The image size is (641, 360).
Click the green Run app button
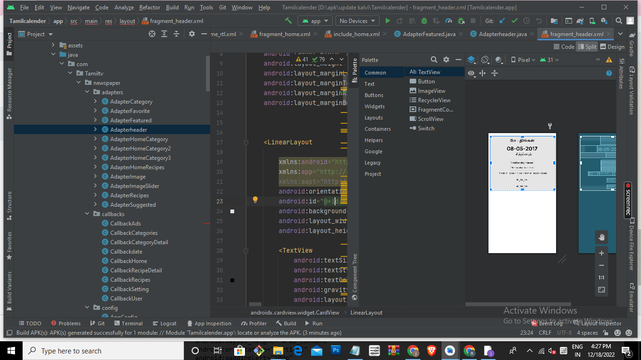point(388,21)
